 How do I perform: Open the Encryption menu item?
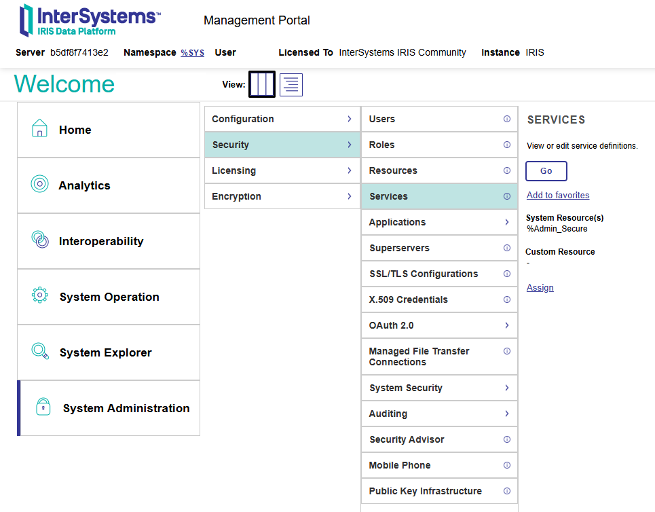point(282,196)
